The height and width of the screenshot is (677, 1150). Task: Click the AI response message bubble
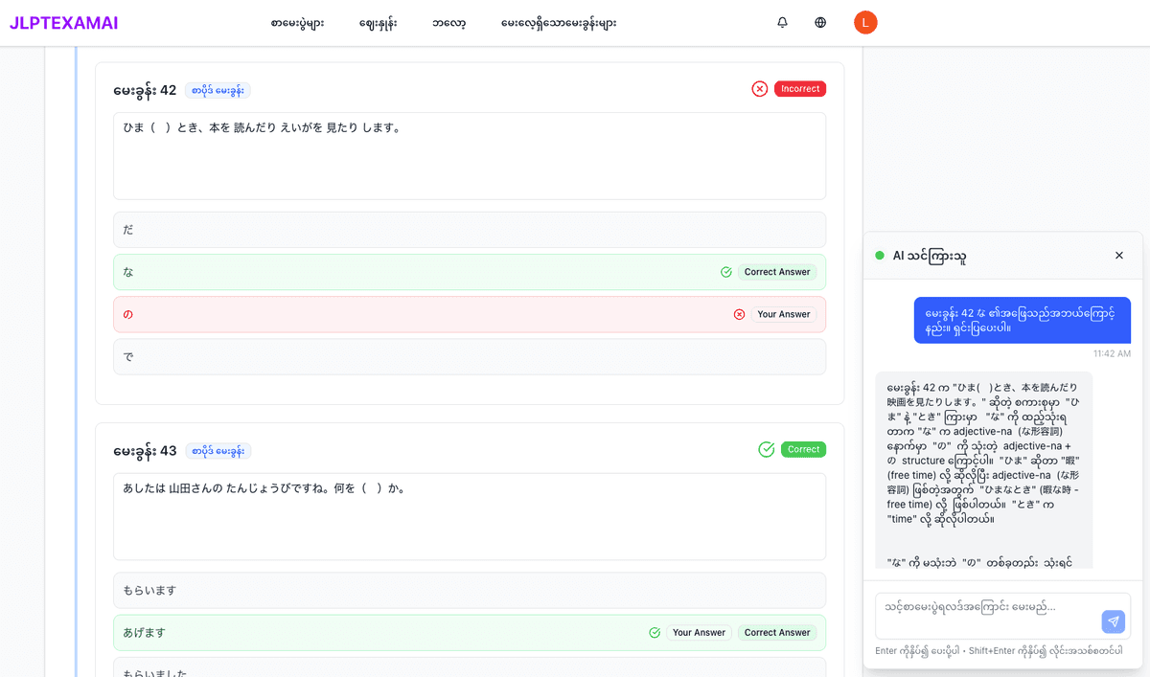984,469
